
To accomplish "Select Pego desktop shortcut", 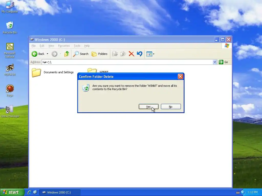I will (x=10, y=91).
